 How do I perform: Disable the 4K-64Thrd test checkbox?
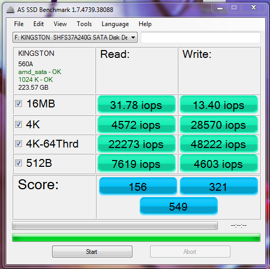click(18, 144)
